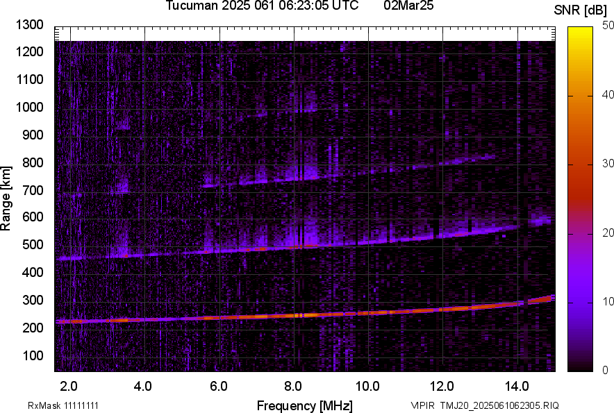Select the Range [km] axis label
614x413 pixels.
6,199
